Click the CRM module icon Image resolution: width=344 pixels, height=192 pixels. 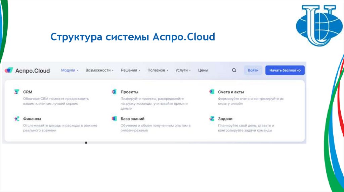click(17, 92)
